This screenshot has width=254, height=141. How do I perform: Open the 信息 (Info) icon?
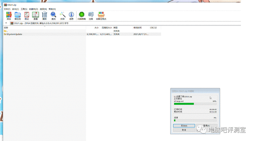(71, 16)
